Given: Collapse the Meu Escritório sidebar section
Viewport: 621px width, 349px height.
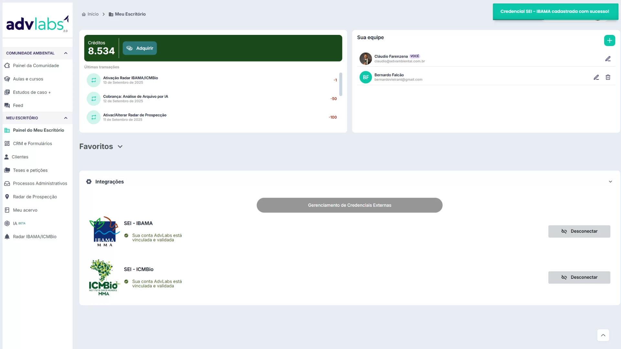Looking at the screenshot, I should coord(66,118).
